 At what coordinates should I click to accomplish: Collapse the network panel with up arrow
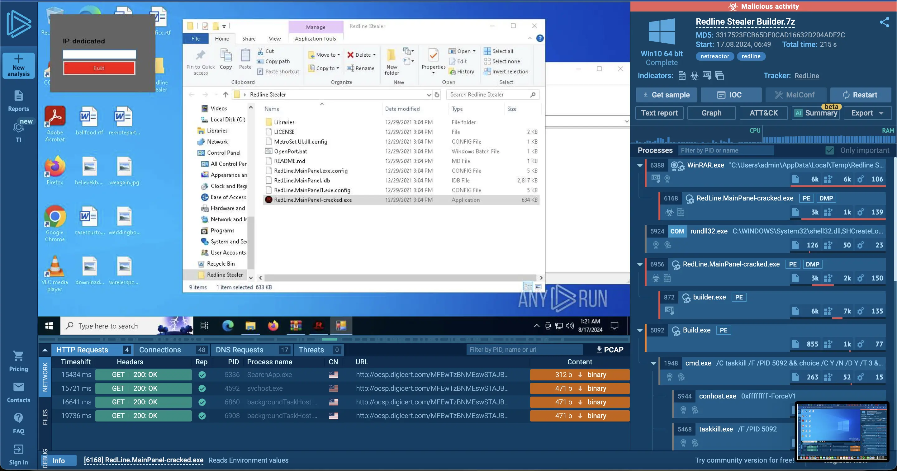[x=45, y=350]
